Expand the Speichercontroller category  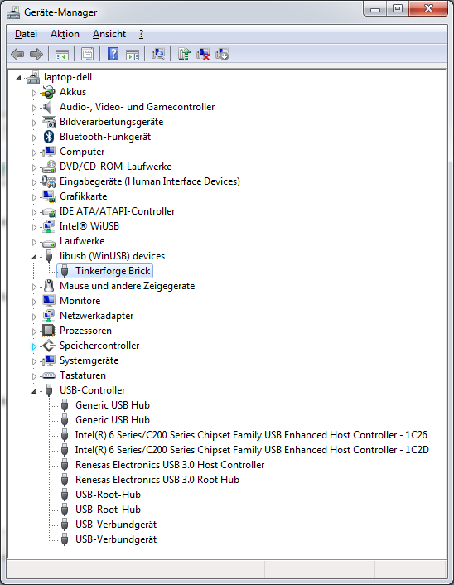tap(34, 346)
